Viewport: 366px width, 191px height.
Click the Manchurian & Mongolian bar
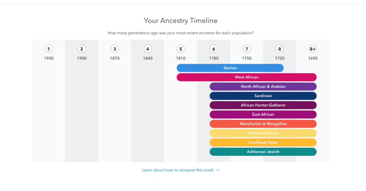(263, 124)
